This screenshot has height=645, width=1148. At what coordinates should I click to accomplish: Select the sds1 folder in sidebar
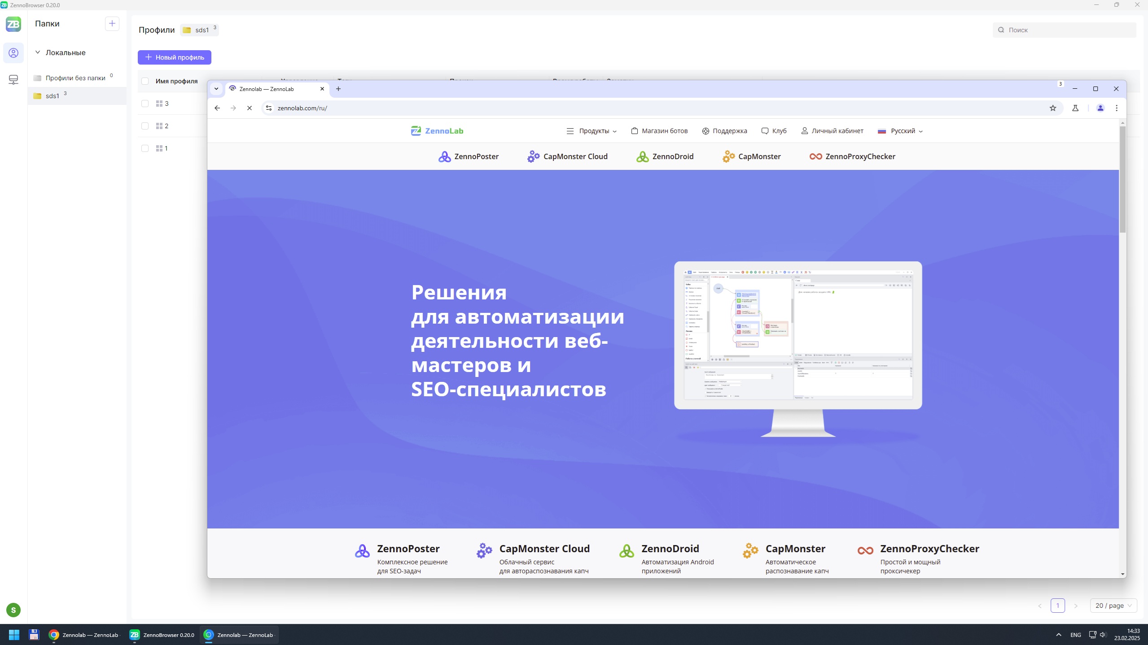click(x=77, y=96)
